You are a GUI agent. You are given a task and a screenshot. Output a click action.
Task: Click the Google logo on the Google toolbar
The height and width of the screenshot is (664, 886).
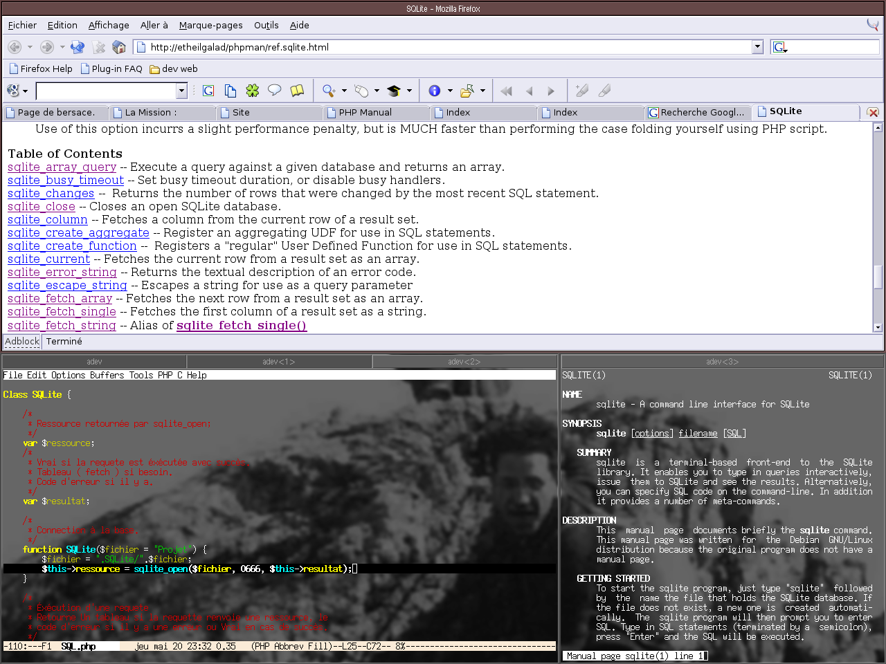[13, 91]
